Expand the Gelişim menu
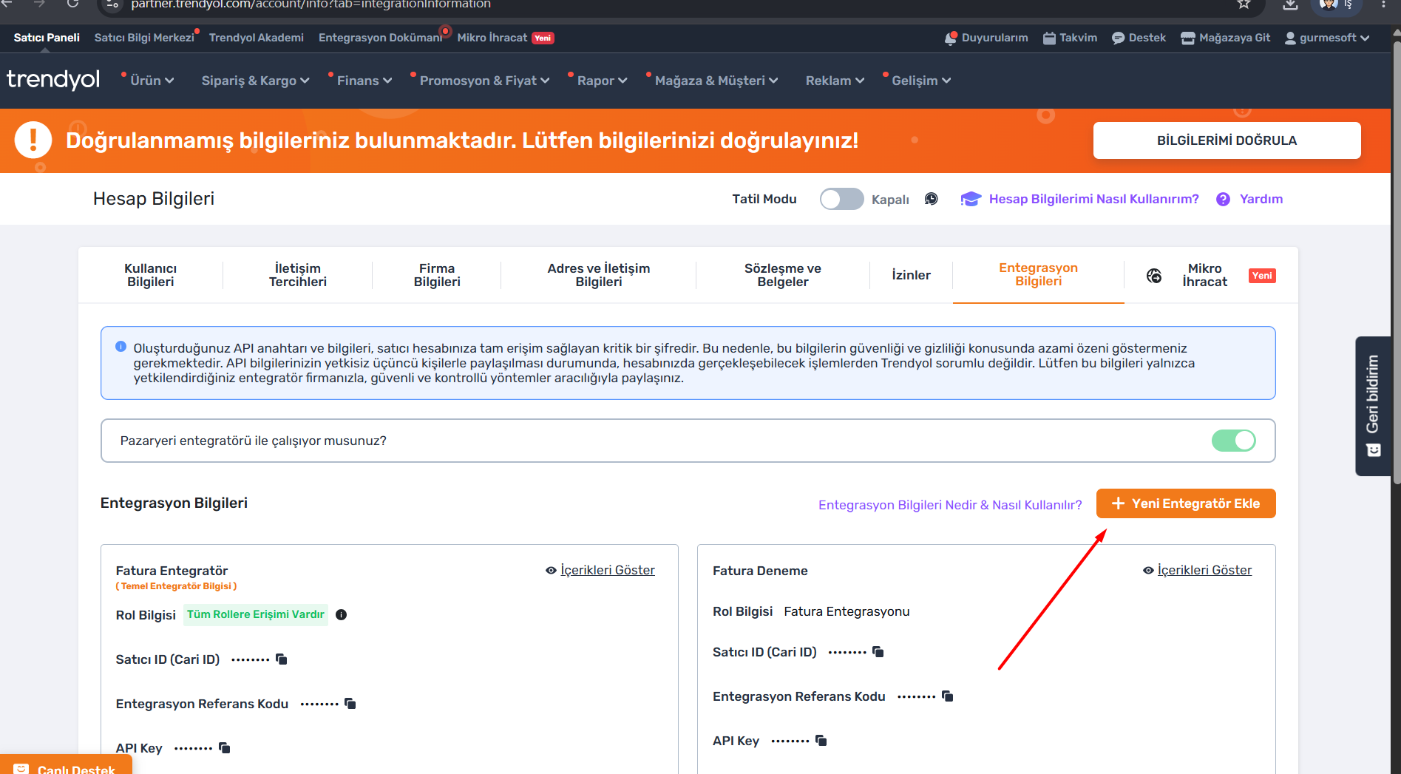The height and width of the screenshot is (774, 1401). [x=921, y=81]
